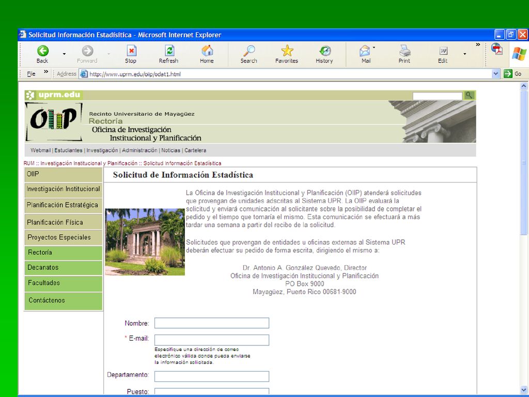529x397 pixels.
Task: Stop page loading with Stop icon
Action: [x=131, y=51]
